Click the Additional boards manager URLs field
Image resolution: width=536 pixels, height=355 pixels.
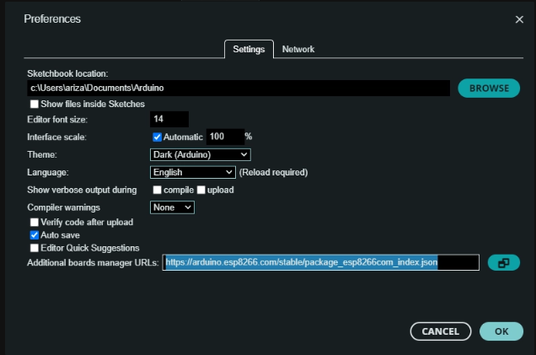click(x=320, y=262)
